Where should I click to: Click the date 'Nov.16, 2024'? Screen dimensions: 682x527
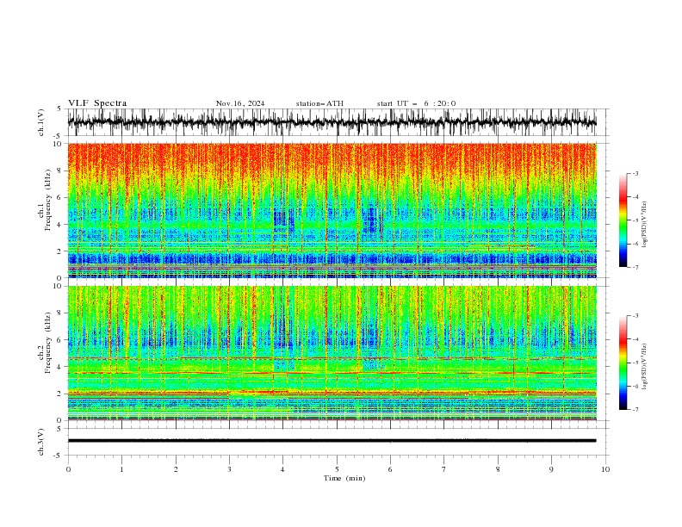tap(240, 103)
